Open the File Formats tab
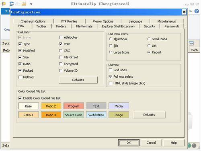 pos(84,26)
